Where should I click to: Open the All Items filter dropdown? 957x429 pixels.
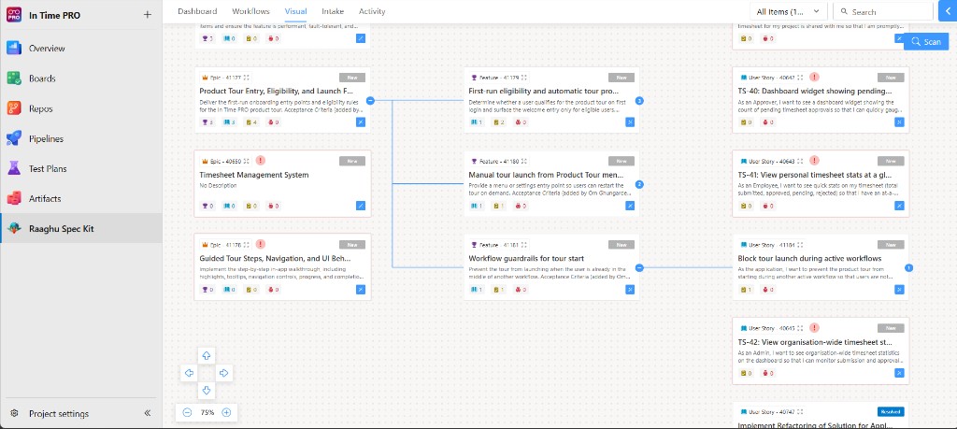click(x=789, y=11)
